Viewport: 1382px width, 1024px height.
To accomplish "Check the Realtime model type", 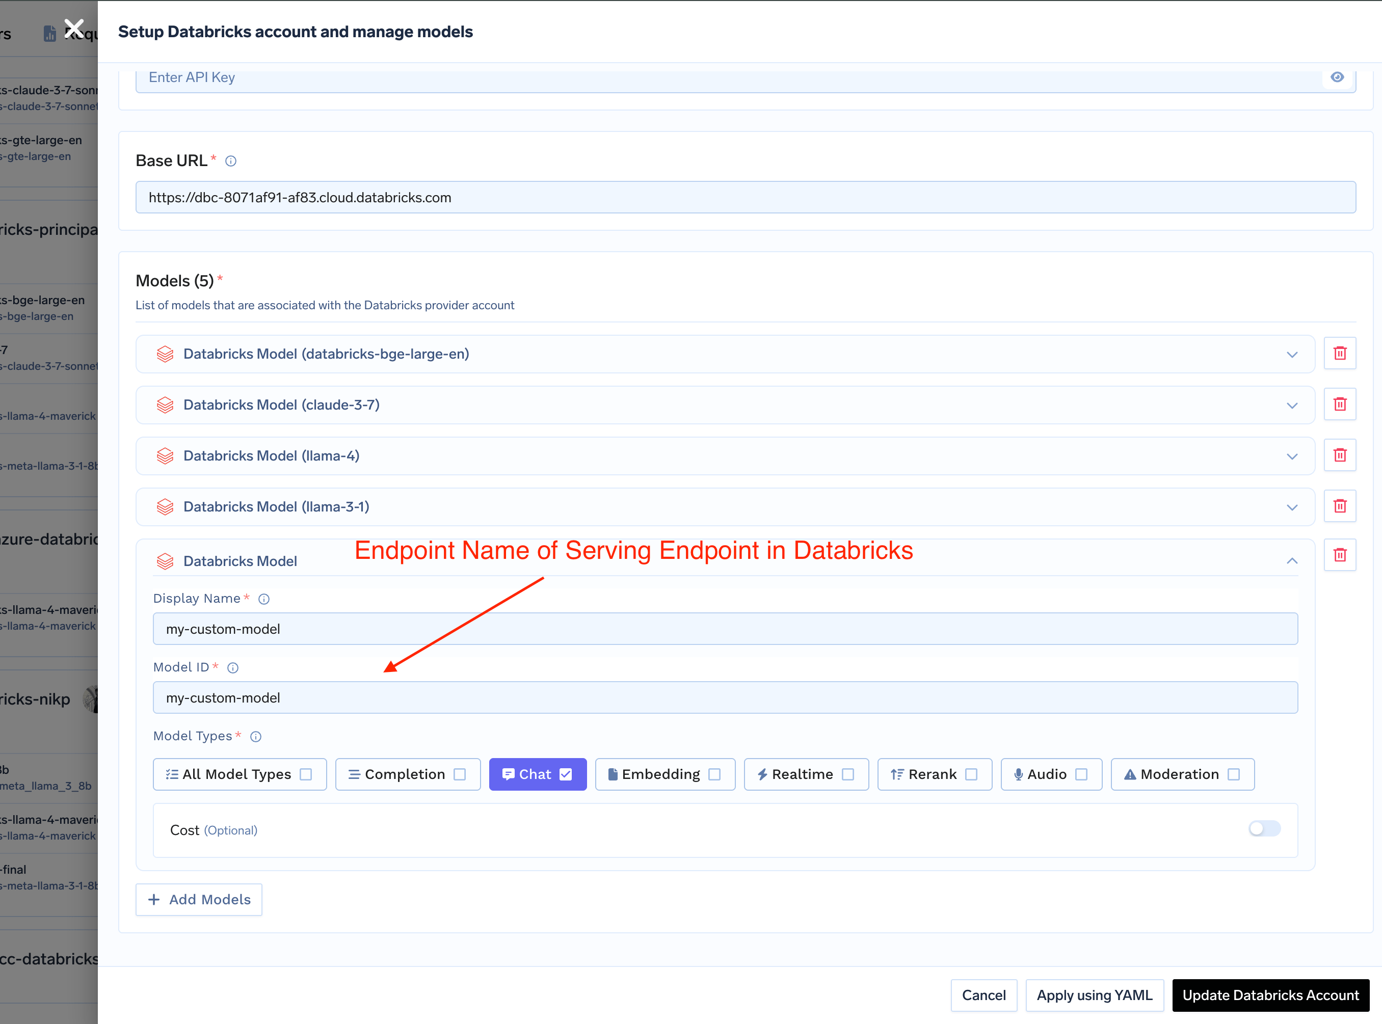I will point(848,774).
